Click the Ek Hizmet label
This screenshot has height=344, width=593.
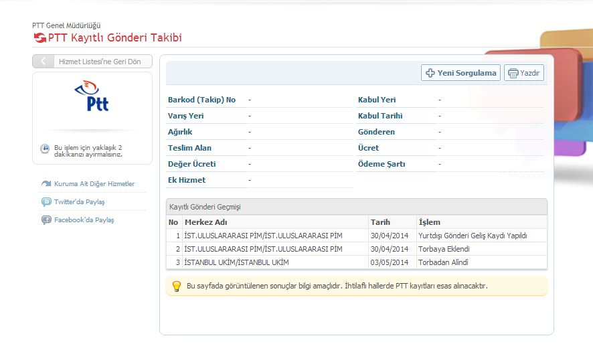[x=187, y=180]
